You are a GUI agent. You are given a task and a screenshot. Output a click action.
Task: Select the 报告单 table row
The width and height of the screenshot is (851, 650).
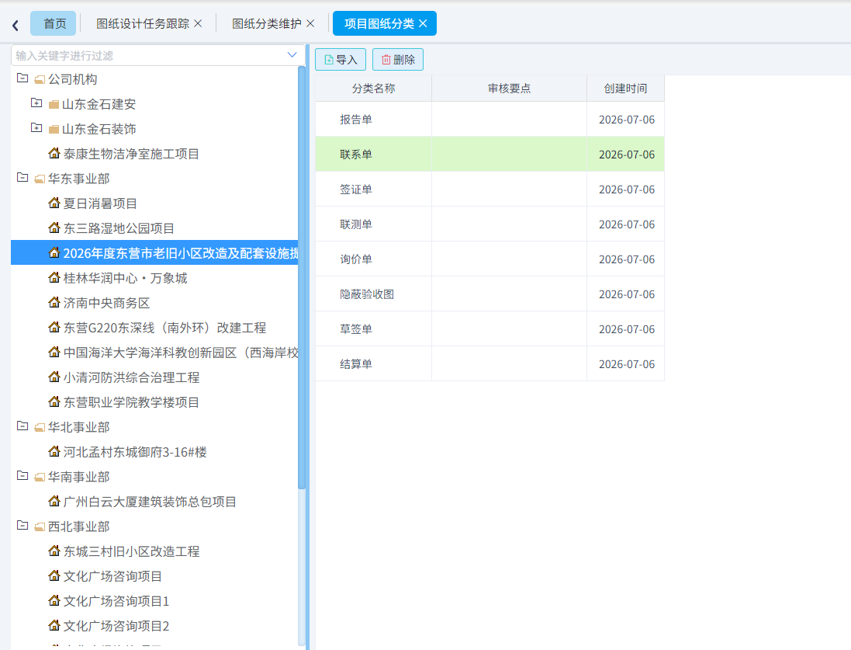pyautogui.click(x=489, y=120)
